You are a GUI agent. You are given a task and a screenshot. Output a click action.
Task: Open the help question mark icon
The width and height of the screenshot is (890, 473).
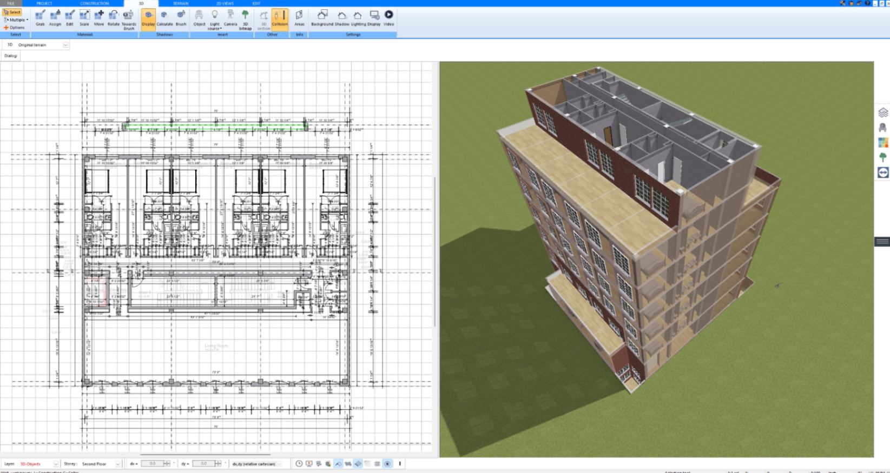[x=868, y=3]
